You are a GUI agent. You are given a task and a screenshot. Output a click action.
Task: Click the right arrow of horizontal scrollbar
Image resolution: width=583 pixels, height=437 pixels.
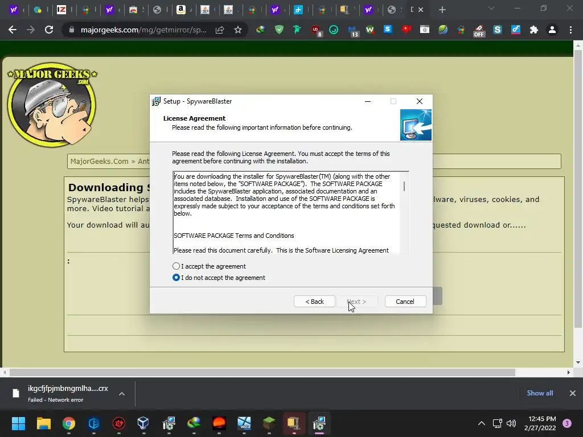569,372
